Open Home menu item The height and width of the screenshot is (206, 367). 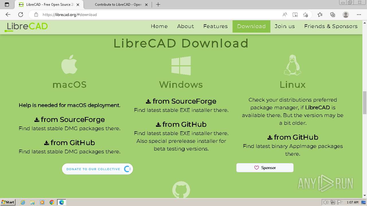point(159,26)
